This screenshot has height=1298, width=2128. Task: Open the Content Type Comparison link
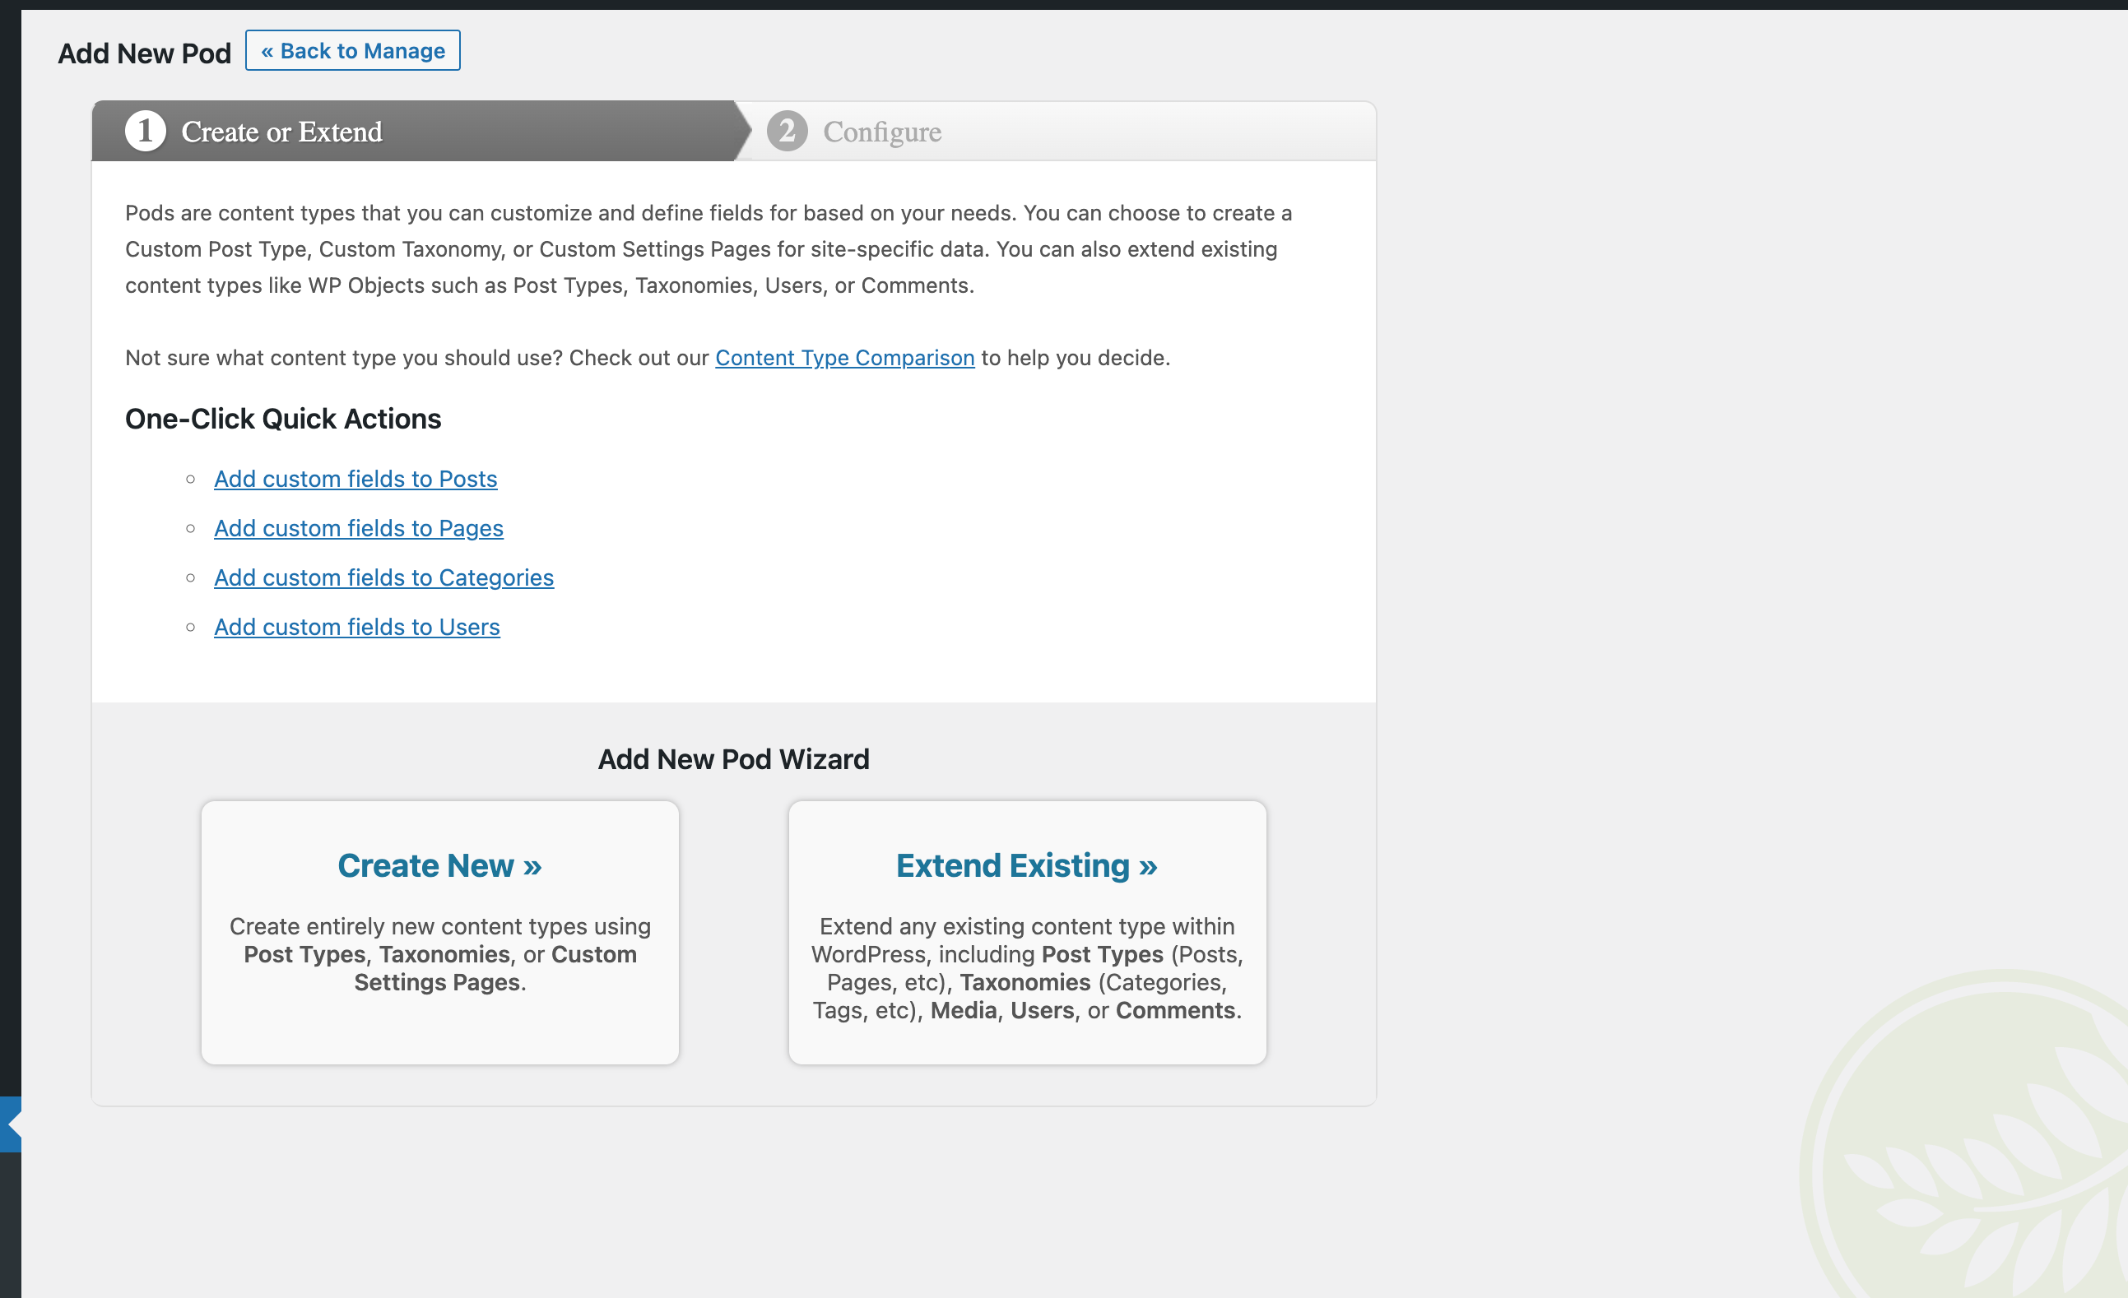pyautogui.click(x=843, y=357)
